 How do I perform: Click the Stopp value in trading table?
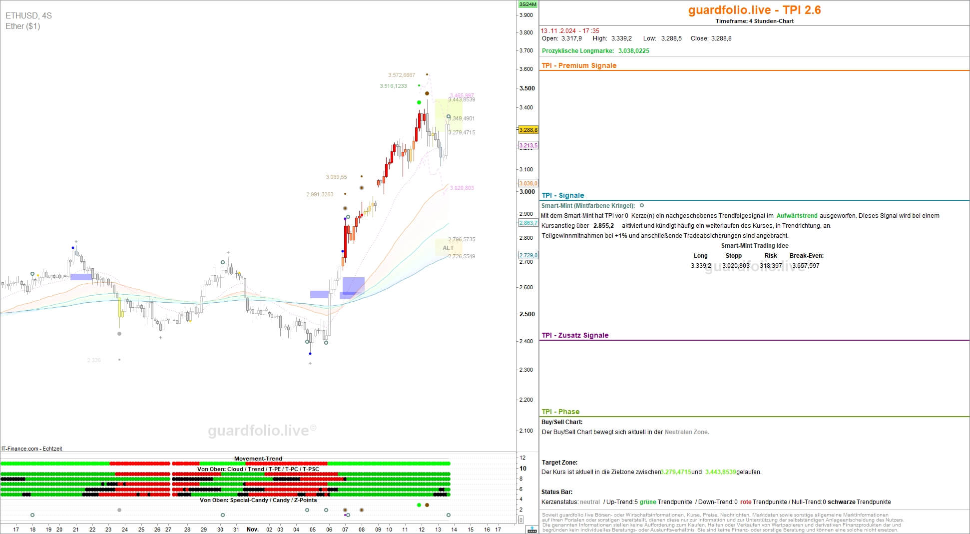tap(736, 266)
